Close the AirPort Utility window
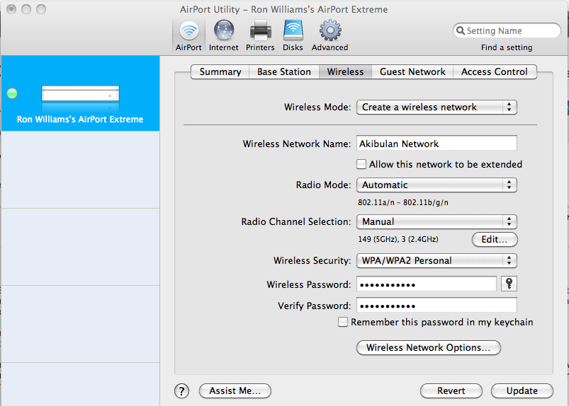 [11, 9]
